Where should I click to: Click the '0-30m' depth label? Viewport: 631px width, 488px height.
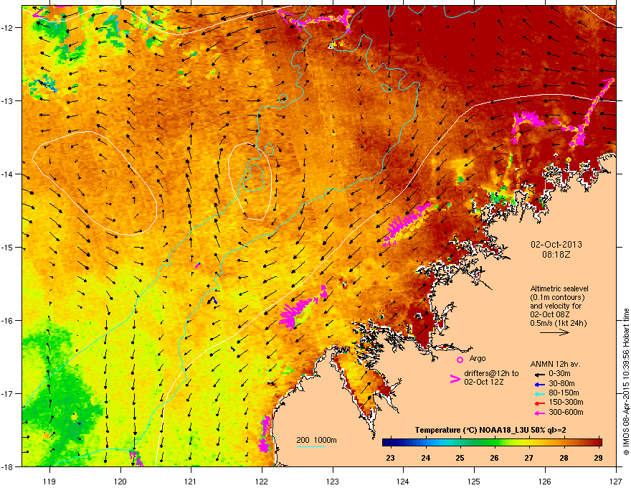(x=559, y=374)
